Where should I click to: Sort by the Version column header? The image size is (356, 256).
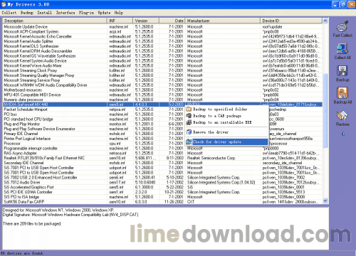(x=146, y=21)
